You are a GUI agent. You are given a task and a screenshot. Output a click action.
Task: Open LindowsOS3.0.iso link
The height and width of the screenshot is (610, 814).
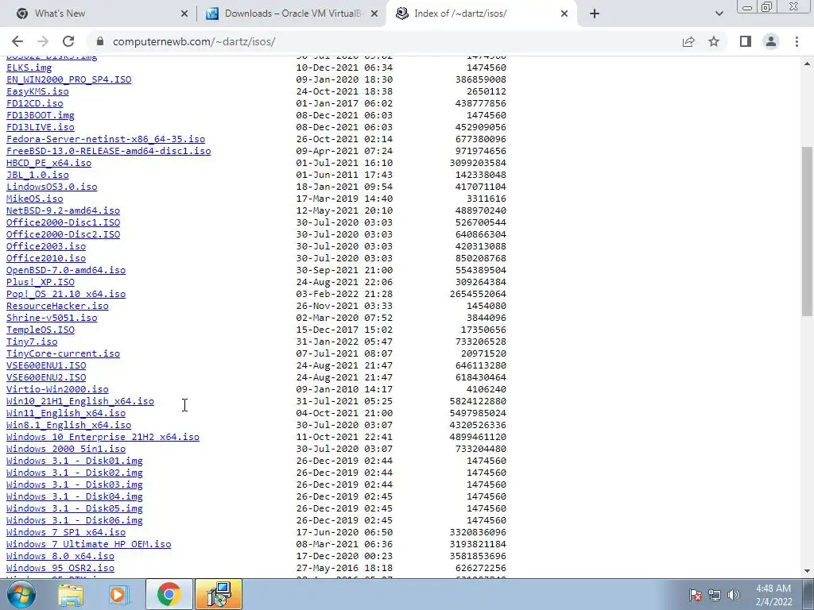tap(52, 187)
